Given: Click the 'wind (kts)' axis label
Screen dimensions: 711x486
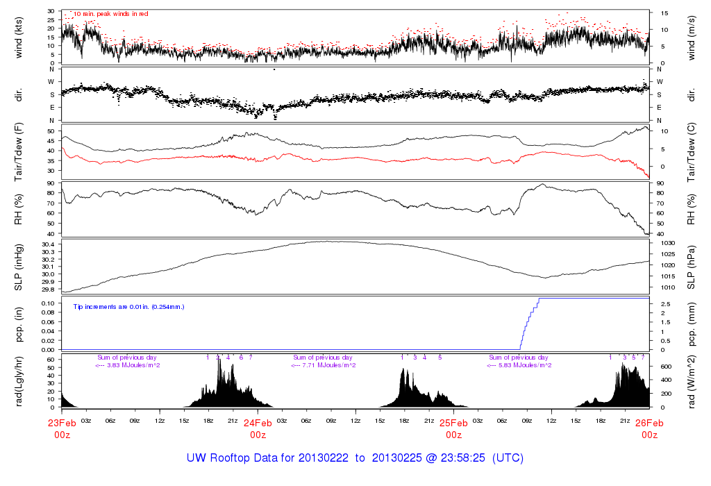Looking at the screenshot, I should tap(19, 37).
